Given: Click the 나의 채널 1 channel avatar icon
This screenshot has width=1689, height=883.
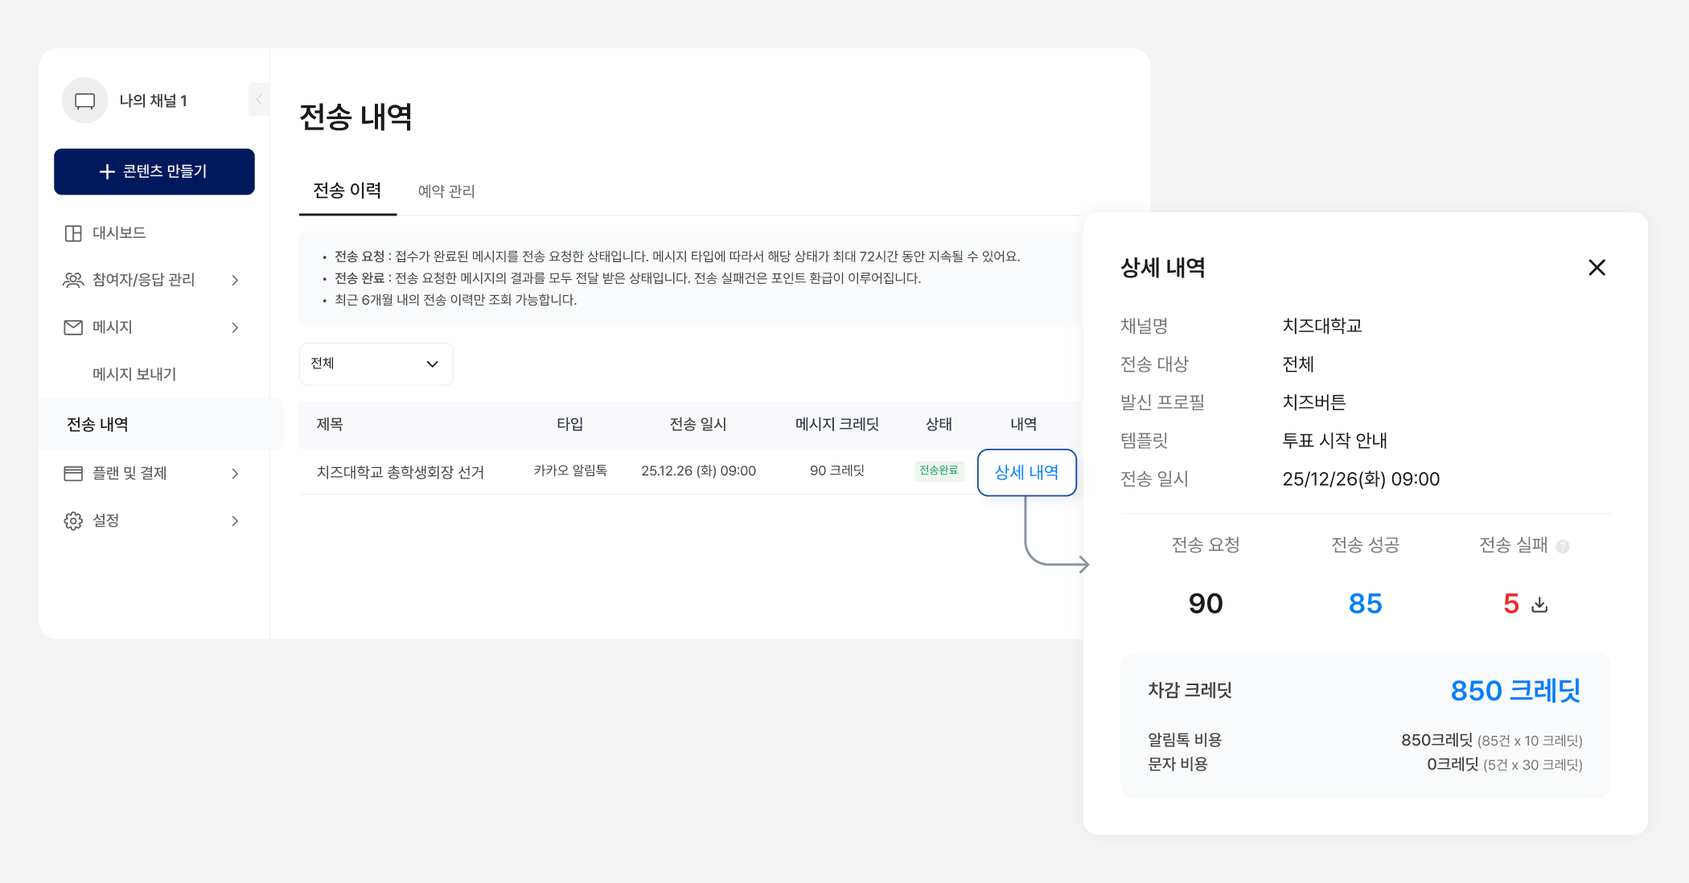Looking at the screenshot, I should pos(84,101).
